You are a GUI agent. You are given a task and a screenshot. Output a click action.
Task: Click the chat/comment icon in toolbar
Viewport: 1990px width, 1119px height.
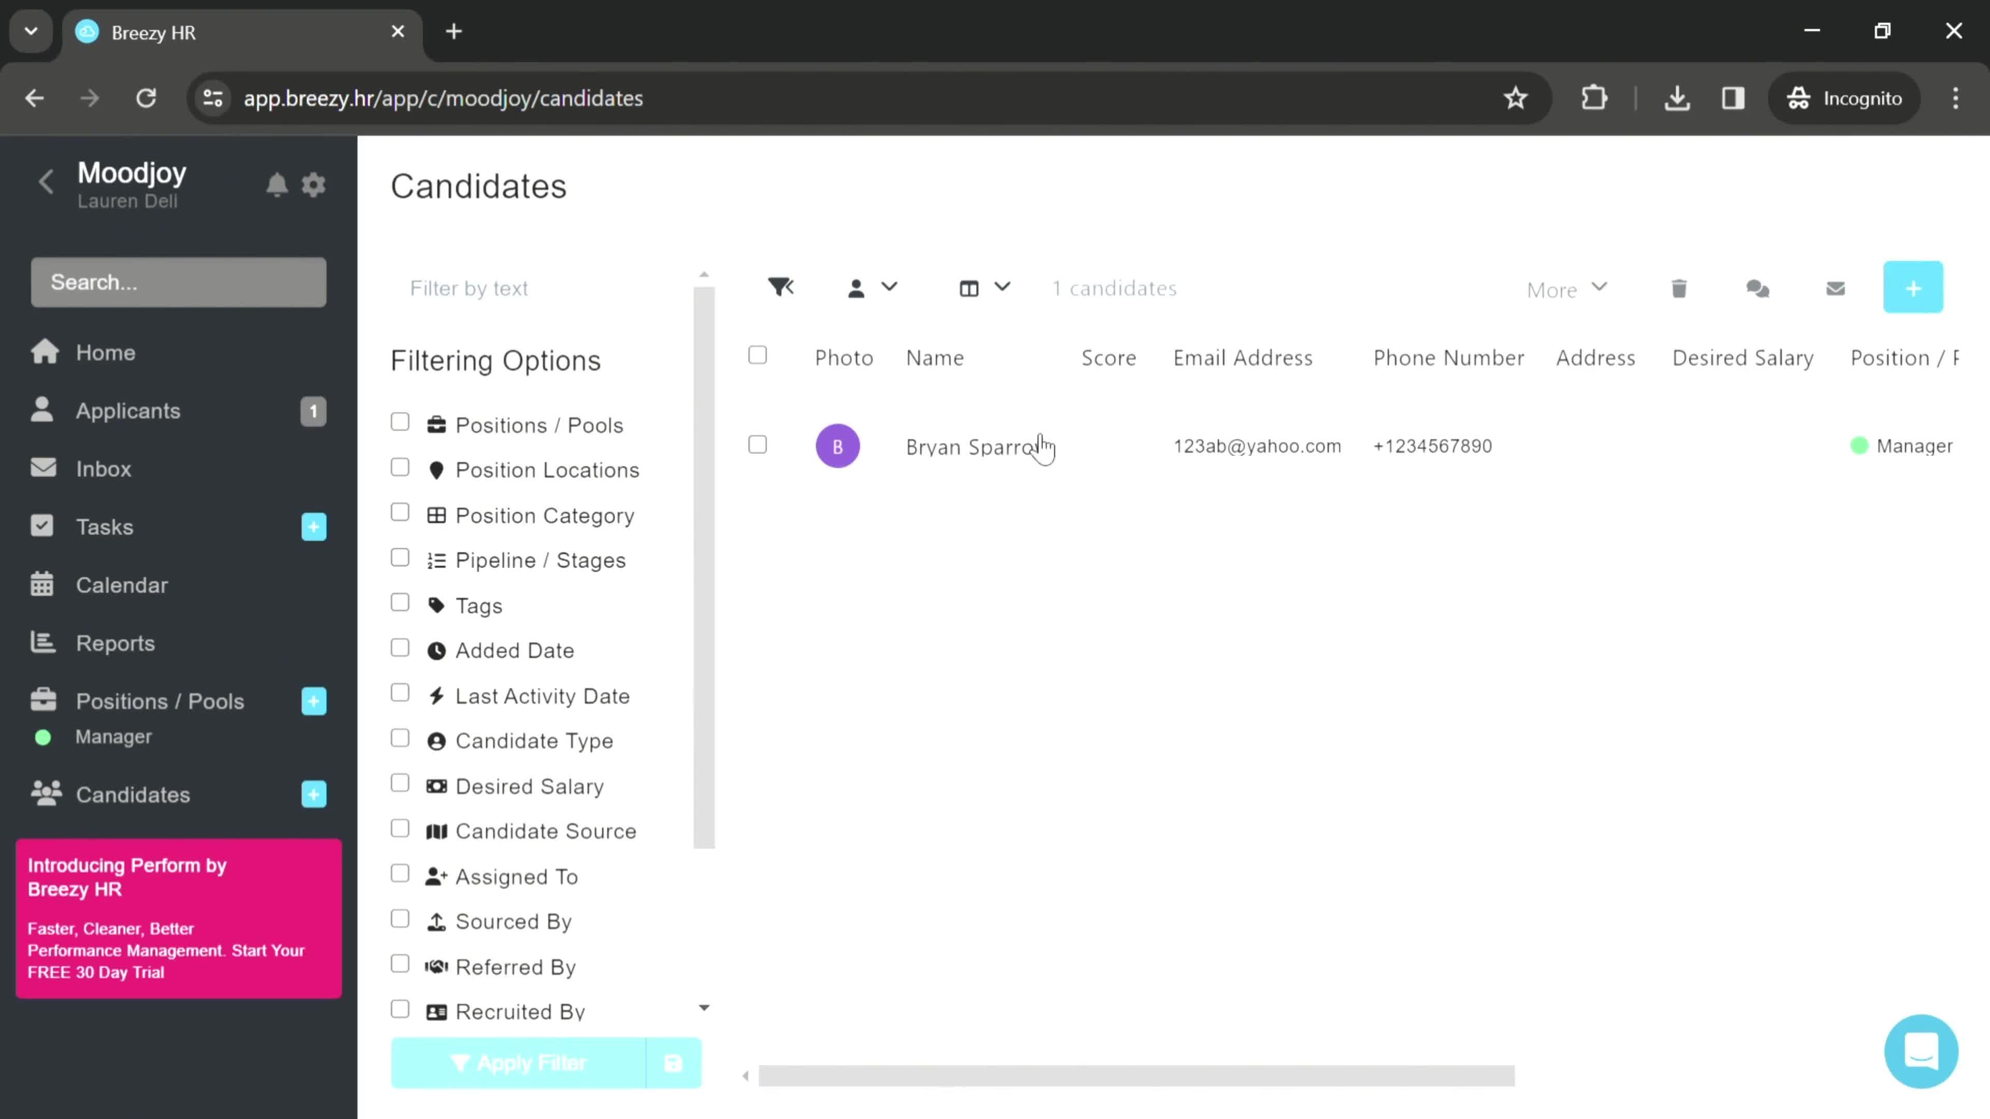coord(1758,288)
